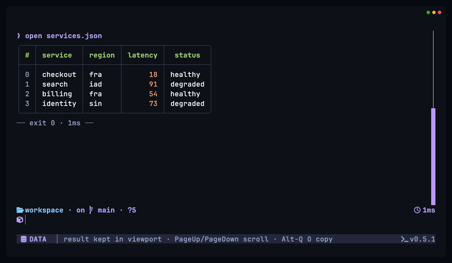452x263 pixels.
Task: Click the terminal prompt icon beside v0.5.1
Action: click(405, 239)
